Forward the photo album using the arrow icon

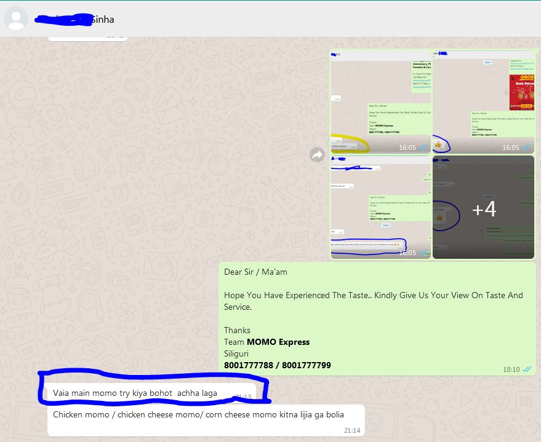pyautogui.click(x=317, y=155)
